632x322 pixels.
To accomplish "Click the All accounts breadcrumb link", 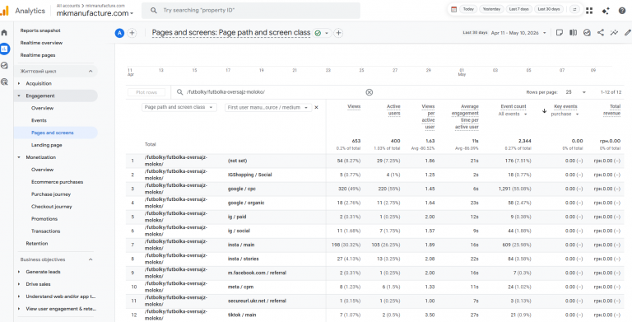I will coord(69,6).
